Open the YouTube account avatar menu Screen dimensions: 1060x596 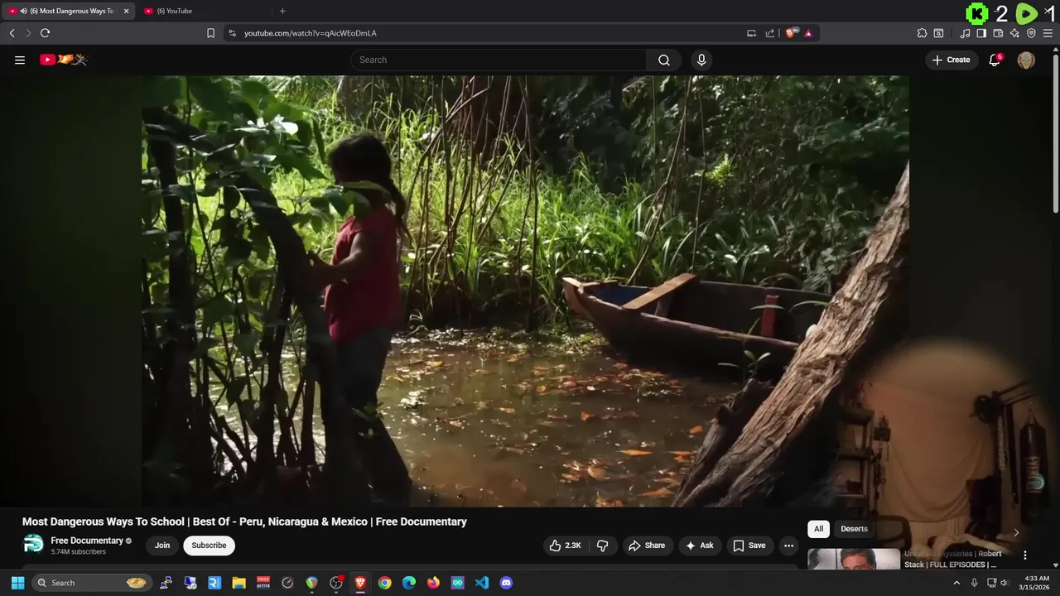click(x=1026, y=60)
